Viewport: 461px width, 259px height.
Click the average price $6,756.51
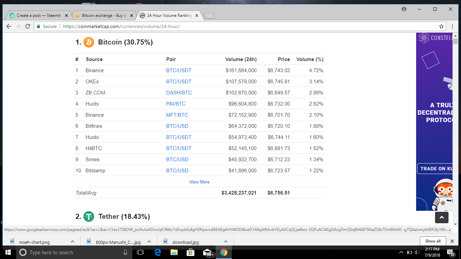click(279, 193)
